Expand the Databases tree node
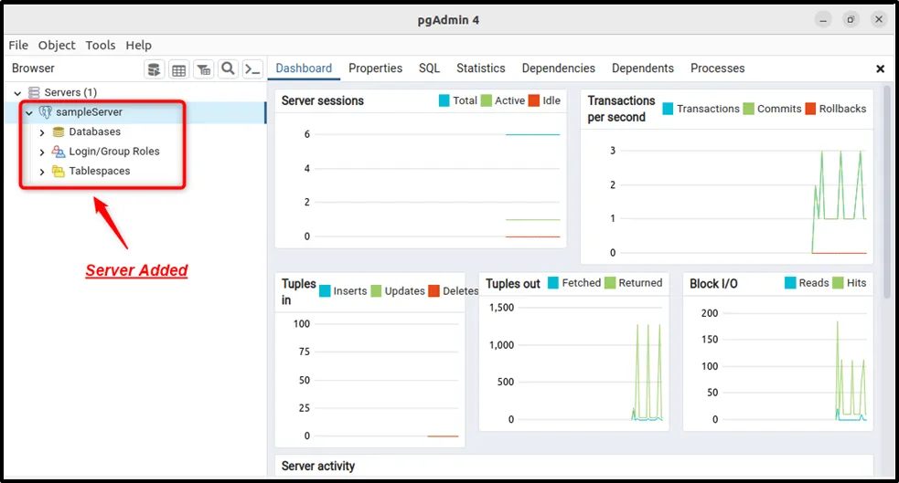The height and width of the screenshot is (483, 899). click(x=42, y=132)
